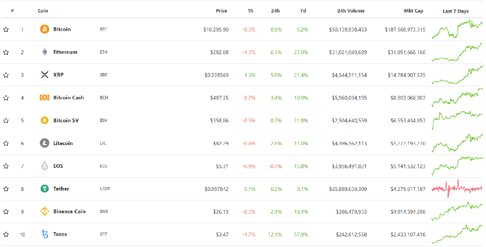Screen dimensions: 486x247
Task: Click Tether volume $65,889,659,309
Action: 348,189
